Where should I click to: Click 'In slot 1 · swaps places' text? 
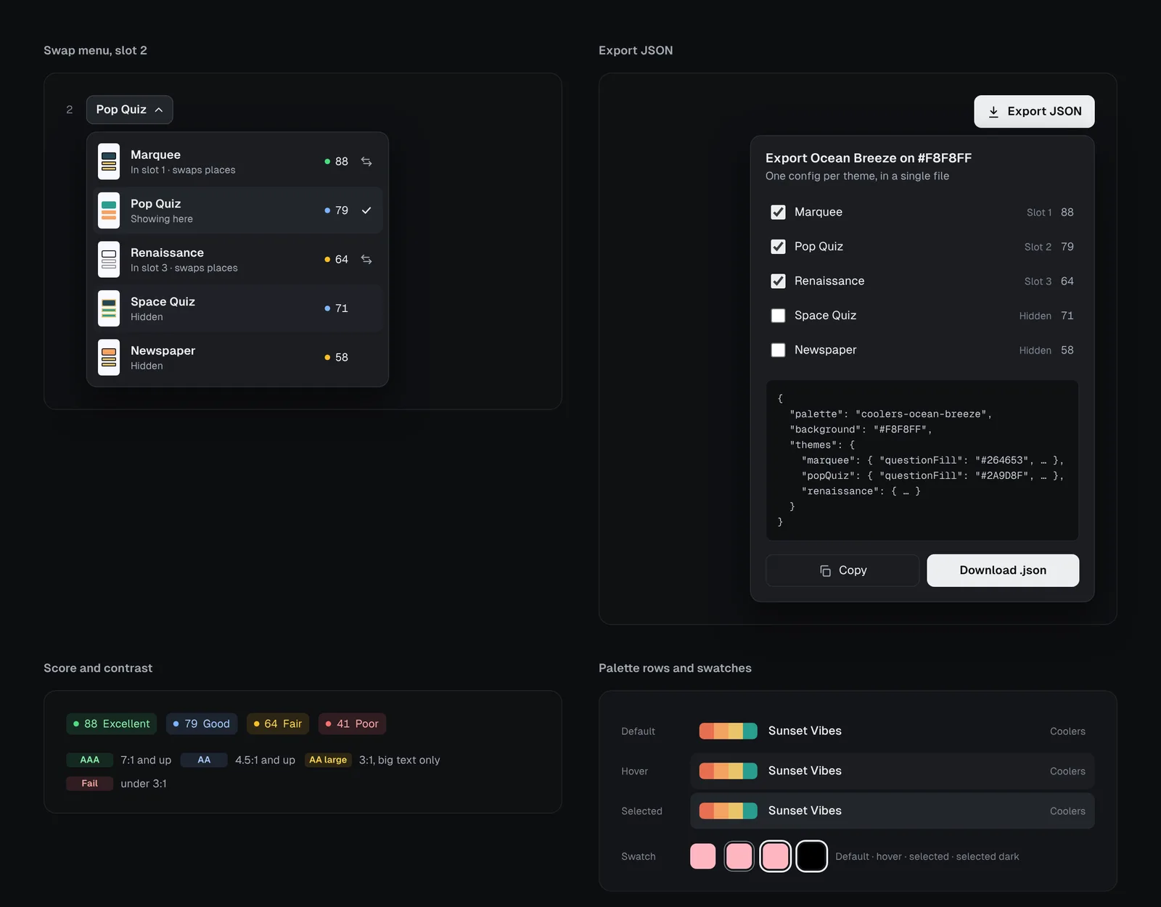click(x=183, y=170)
